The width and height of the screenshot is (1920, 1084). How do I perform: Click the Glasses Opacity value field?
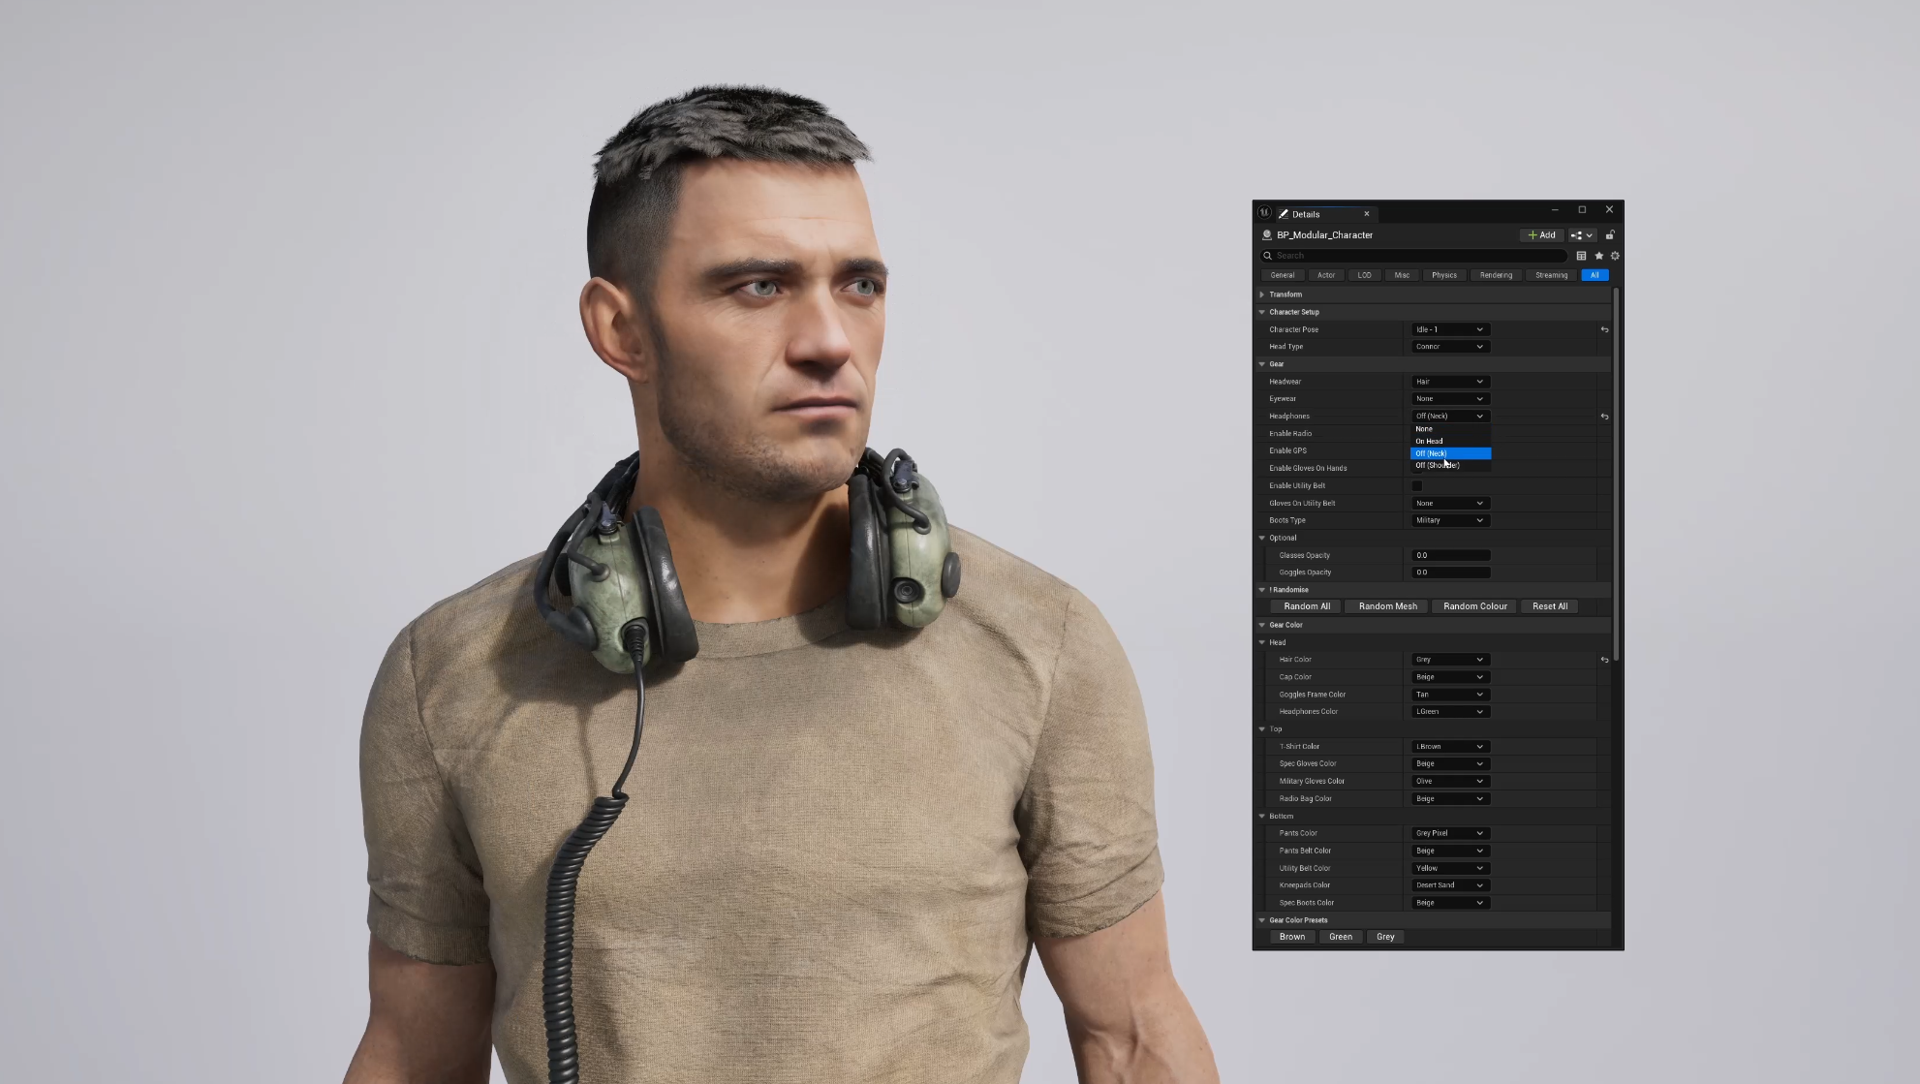click(1450, 555)
